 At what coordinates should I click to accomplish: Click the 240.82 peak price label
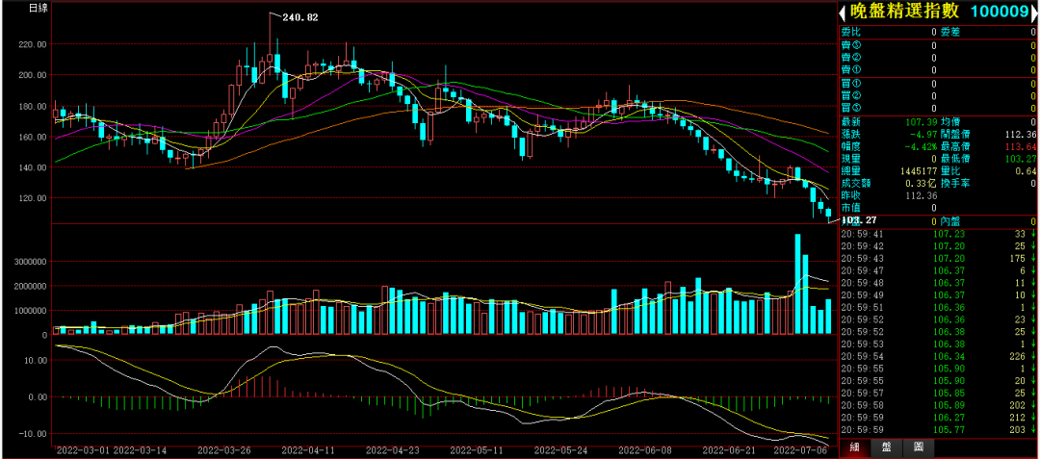(x=299, y=18)
